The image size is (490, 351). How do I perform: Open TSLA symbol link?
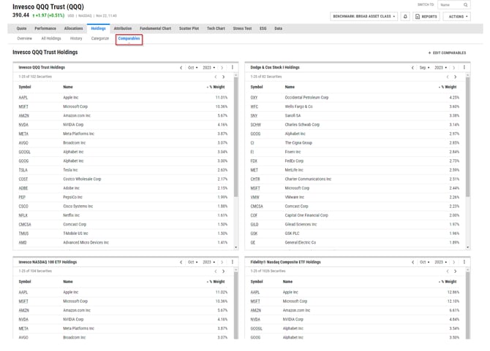click(x=23, y=170)
